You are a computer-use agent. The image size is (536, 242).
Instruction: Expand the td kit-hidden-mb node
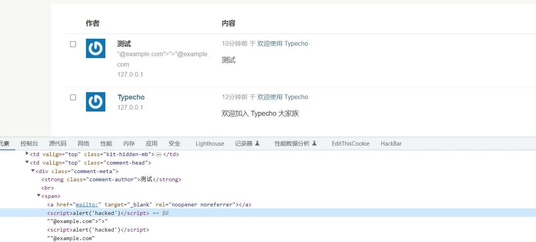27,154
